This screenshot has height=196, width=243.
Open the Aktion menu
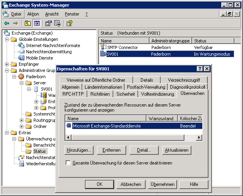33,14
